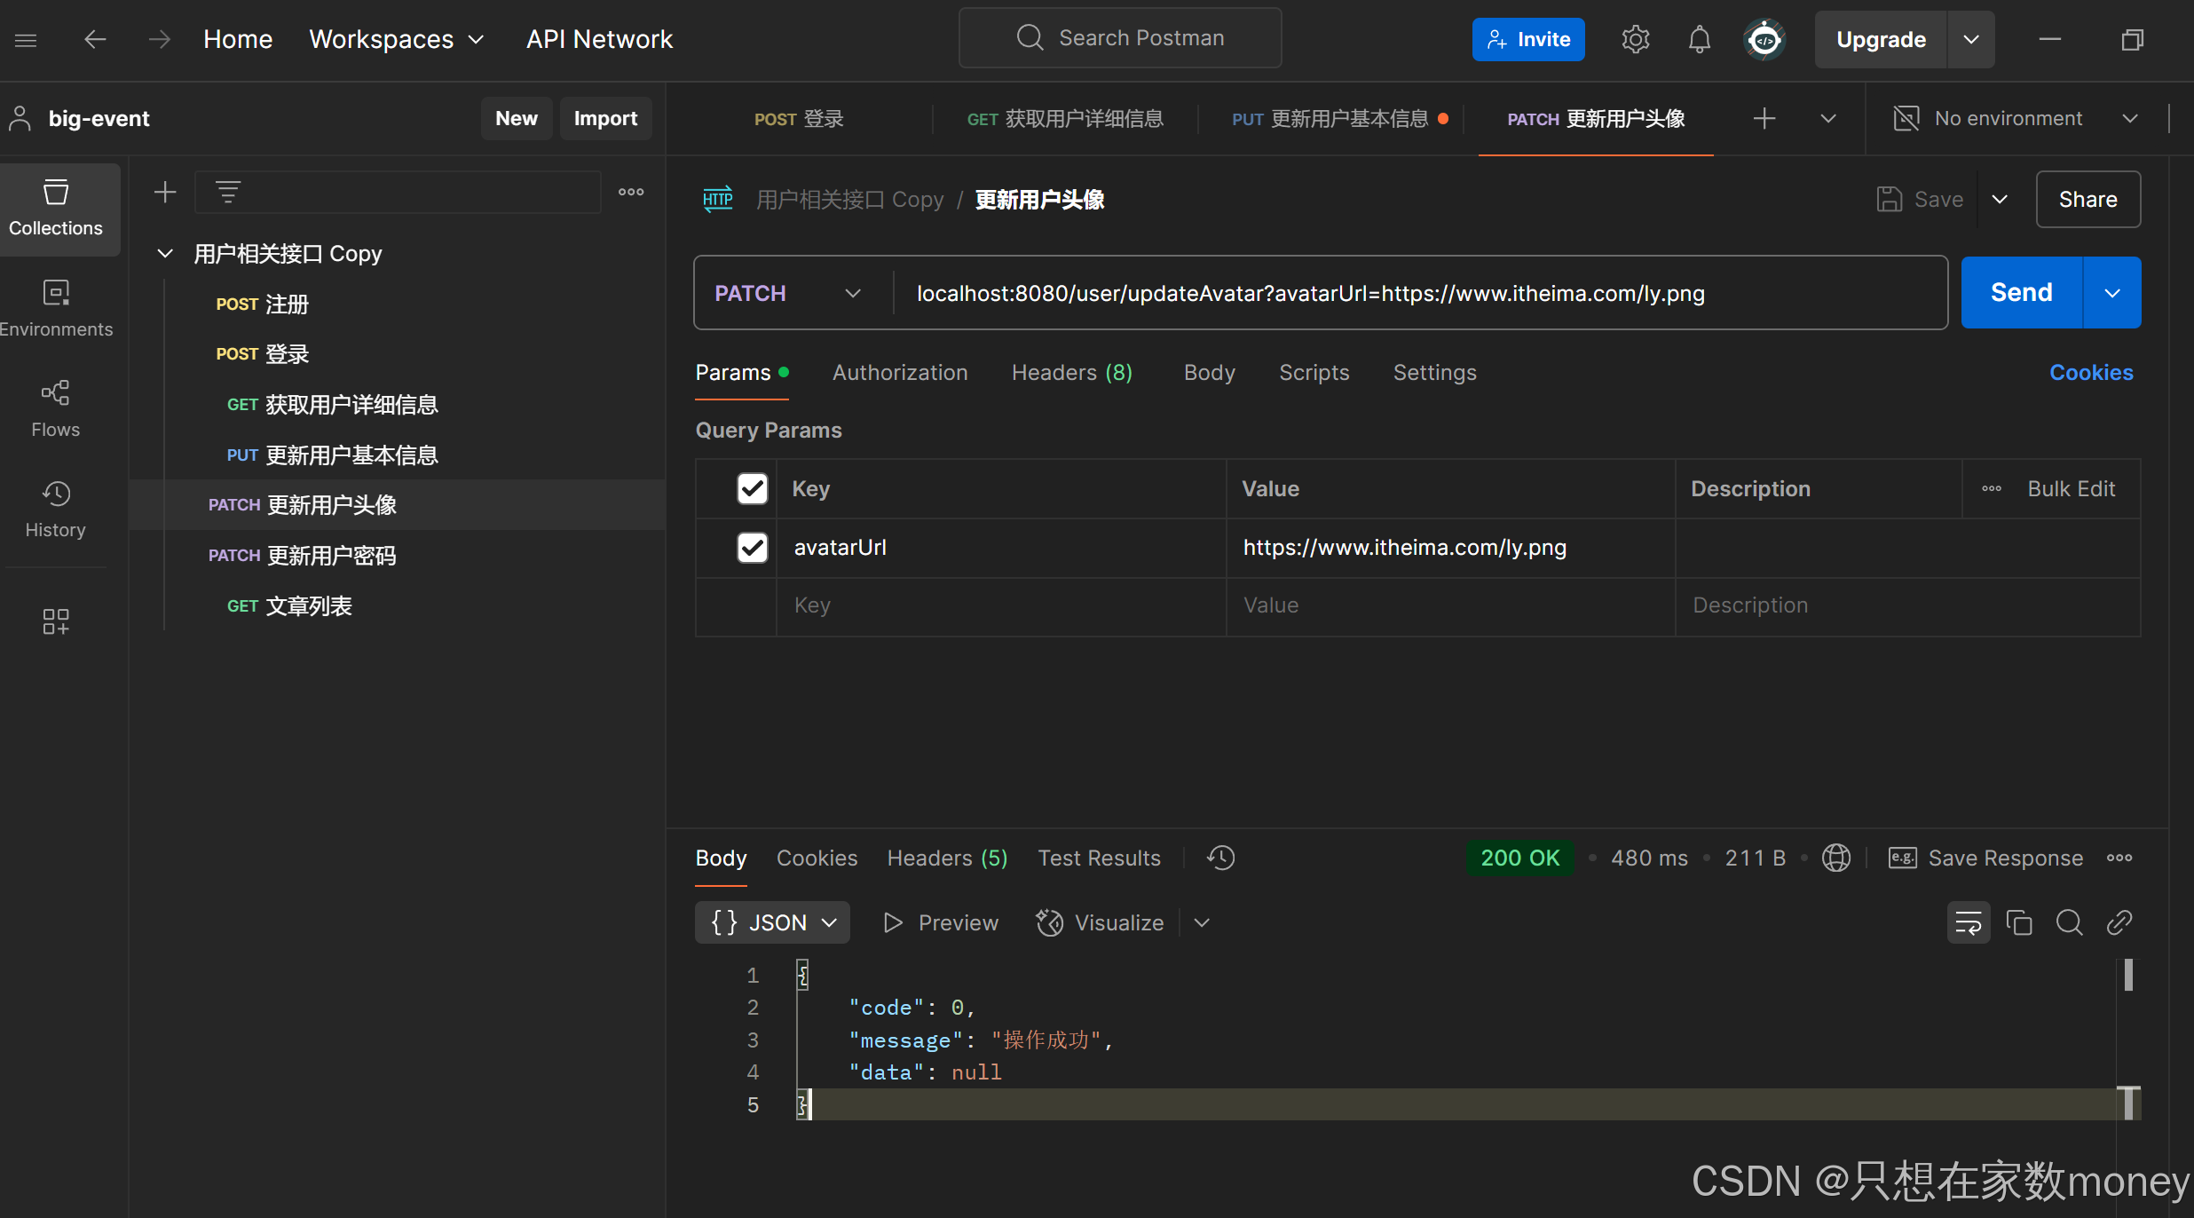Uncheck the avatarUrl param checkbox
2194x1218 pixels.
pos(752,548)
